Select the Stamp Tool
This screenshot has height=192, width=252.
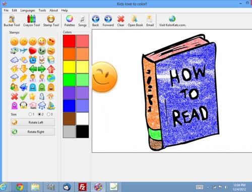click(51, 21)
